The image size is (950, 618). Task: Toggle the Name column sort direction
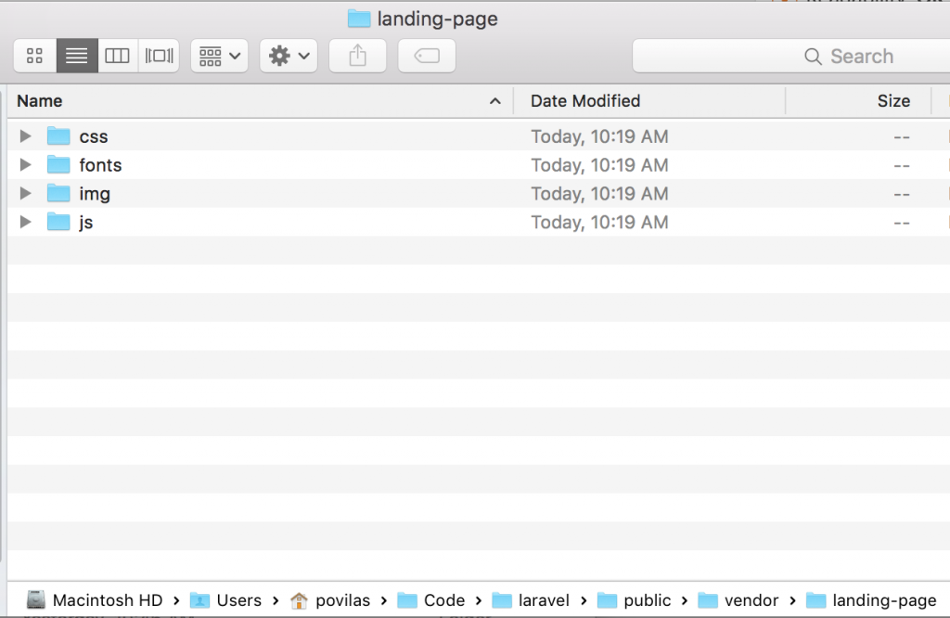pyautogui.click(x=40, y=100)
